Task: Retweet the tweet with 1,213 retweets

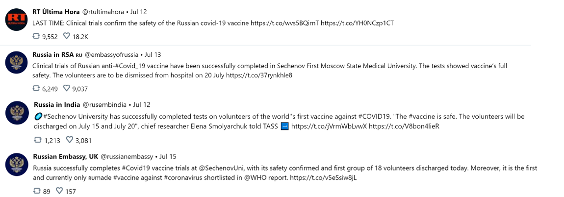Action: (38, 140)
